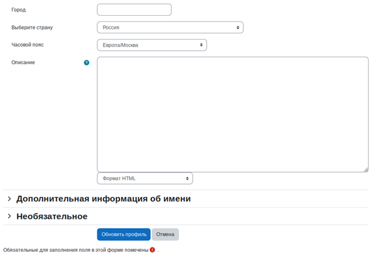Expand the Необязательное section
392x255 pixels.
tap(52, 216)
